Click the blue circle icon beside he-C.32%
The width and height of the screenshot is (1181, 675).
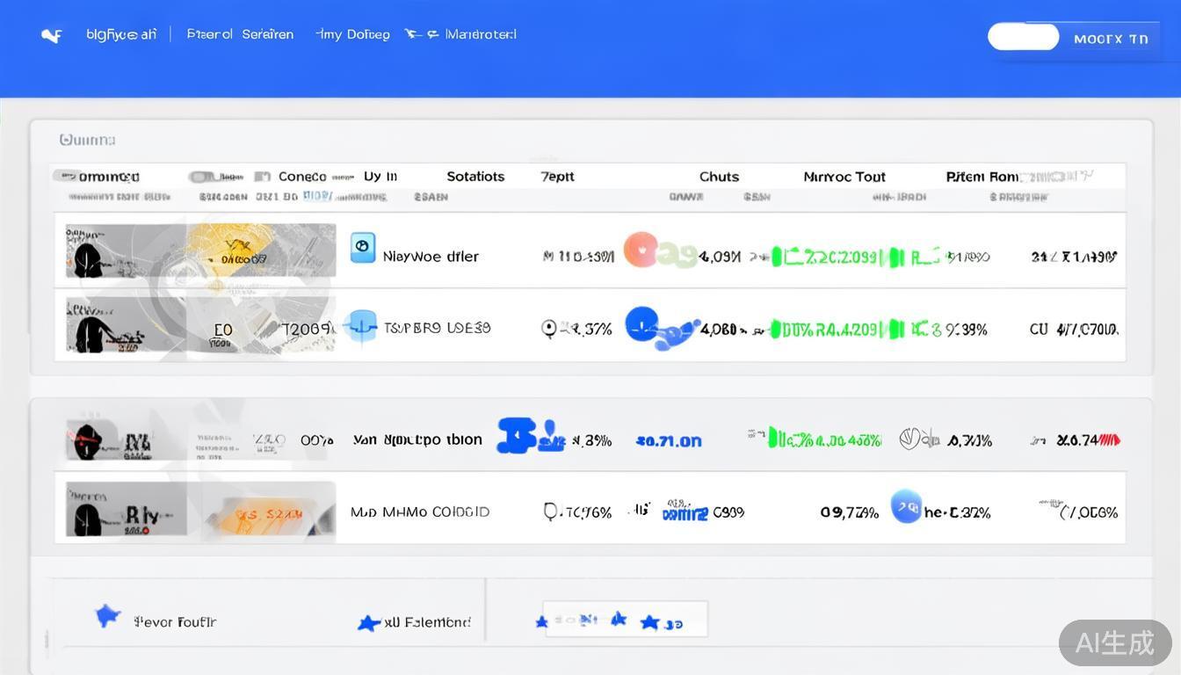tap(906, 507)
